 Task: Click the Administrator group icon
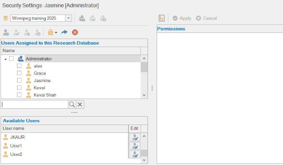click(x=20, y=59)
